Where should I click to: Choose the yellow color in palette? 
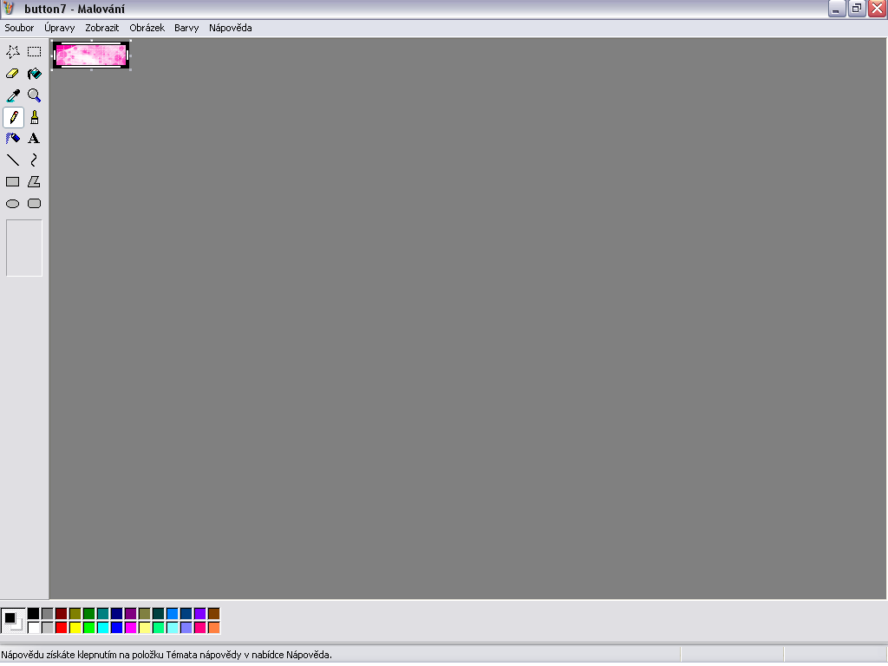pyautogui.click(x=75, y=627)
